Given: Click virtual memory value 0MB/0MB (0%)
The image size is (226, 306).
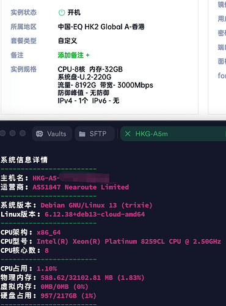Looking at the screenshot, I should click(x=64, y=286).
